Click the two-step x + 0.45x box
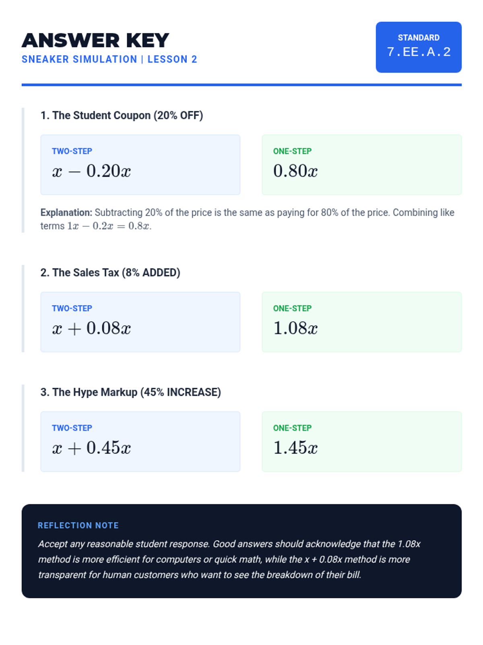The width and height of the screenshot is (483, 645). click(x=140, y=441)
